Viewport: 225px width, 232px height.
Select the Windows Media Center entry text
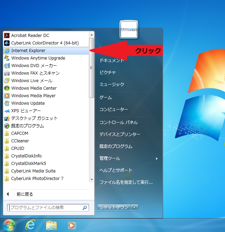pos(34,88)
